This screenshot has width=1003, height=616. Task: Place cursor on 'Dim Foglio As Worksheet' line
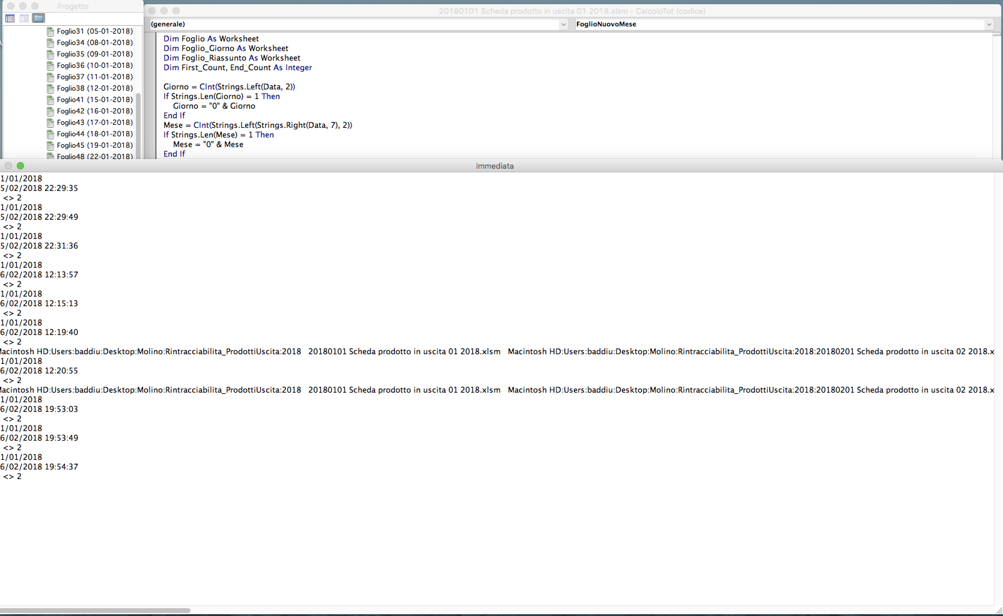pos(211,39)
